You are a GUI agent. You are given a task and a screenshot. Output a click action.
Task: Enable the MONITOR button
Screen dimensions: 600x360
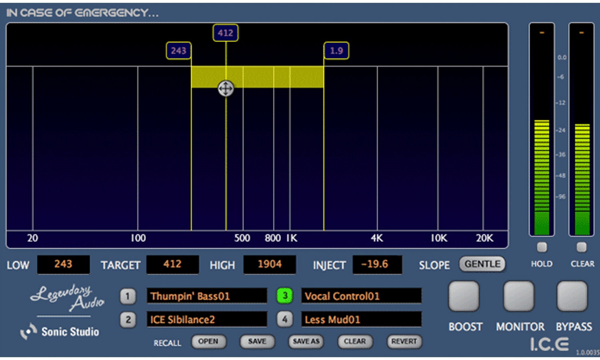pos(519,296)
